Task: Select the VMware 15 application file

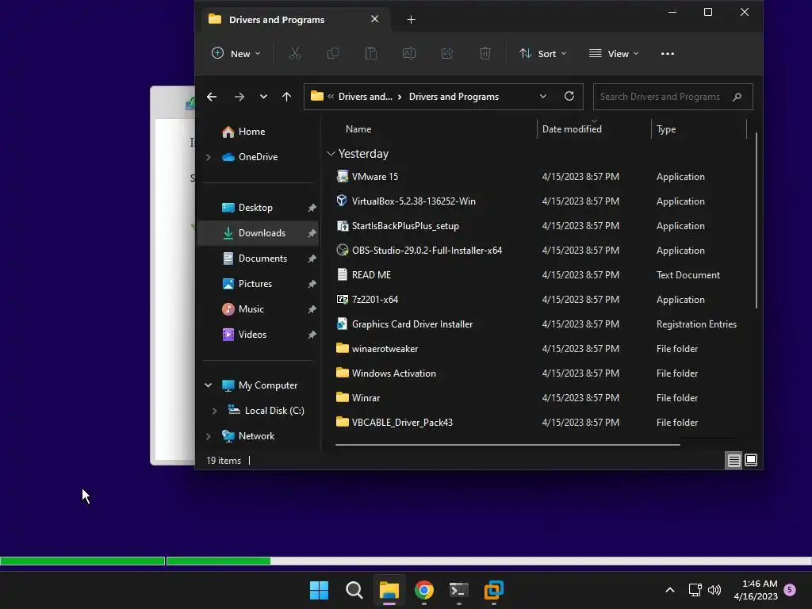Action: pyautogui.click(x=375, y=177)
